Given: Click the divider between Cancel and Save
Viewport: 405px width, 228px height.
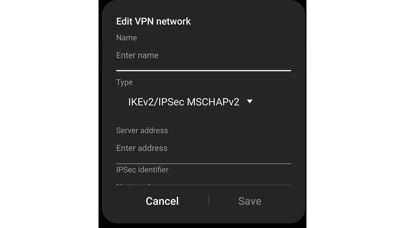Looking at the screenshot, I should [x=208, y=201].
